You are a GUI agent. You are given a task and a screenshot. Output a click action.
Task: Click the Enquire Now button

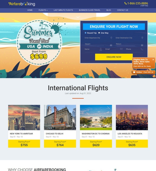tap(114, 57)
